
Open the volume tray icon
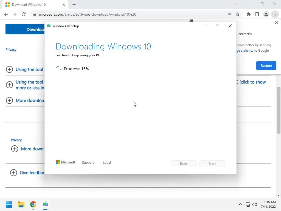click(x=255, y=204)
